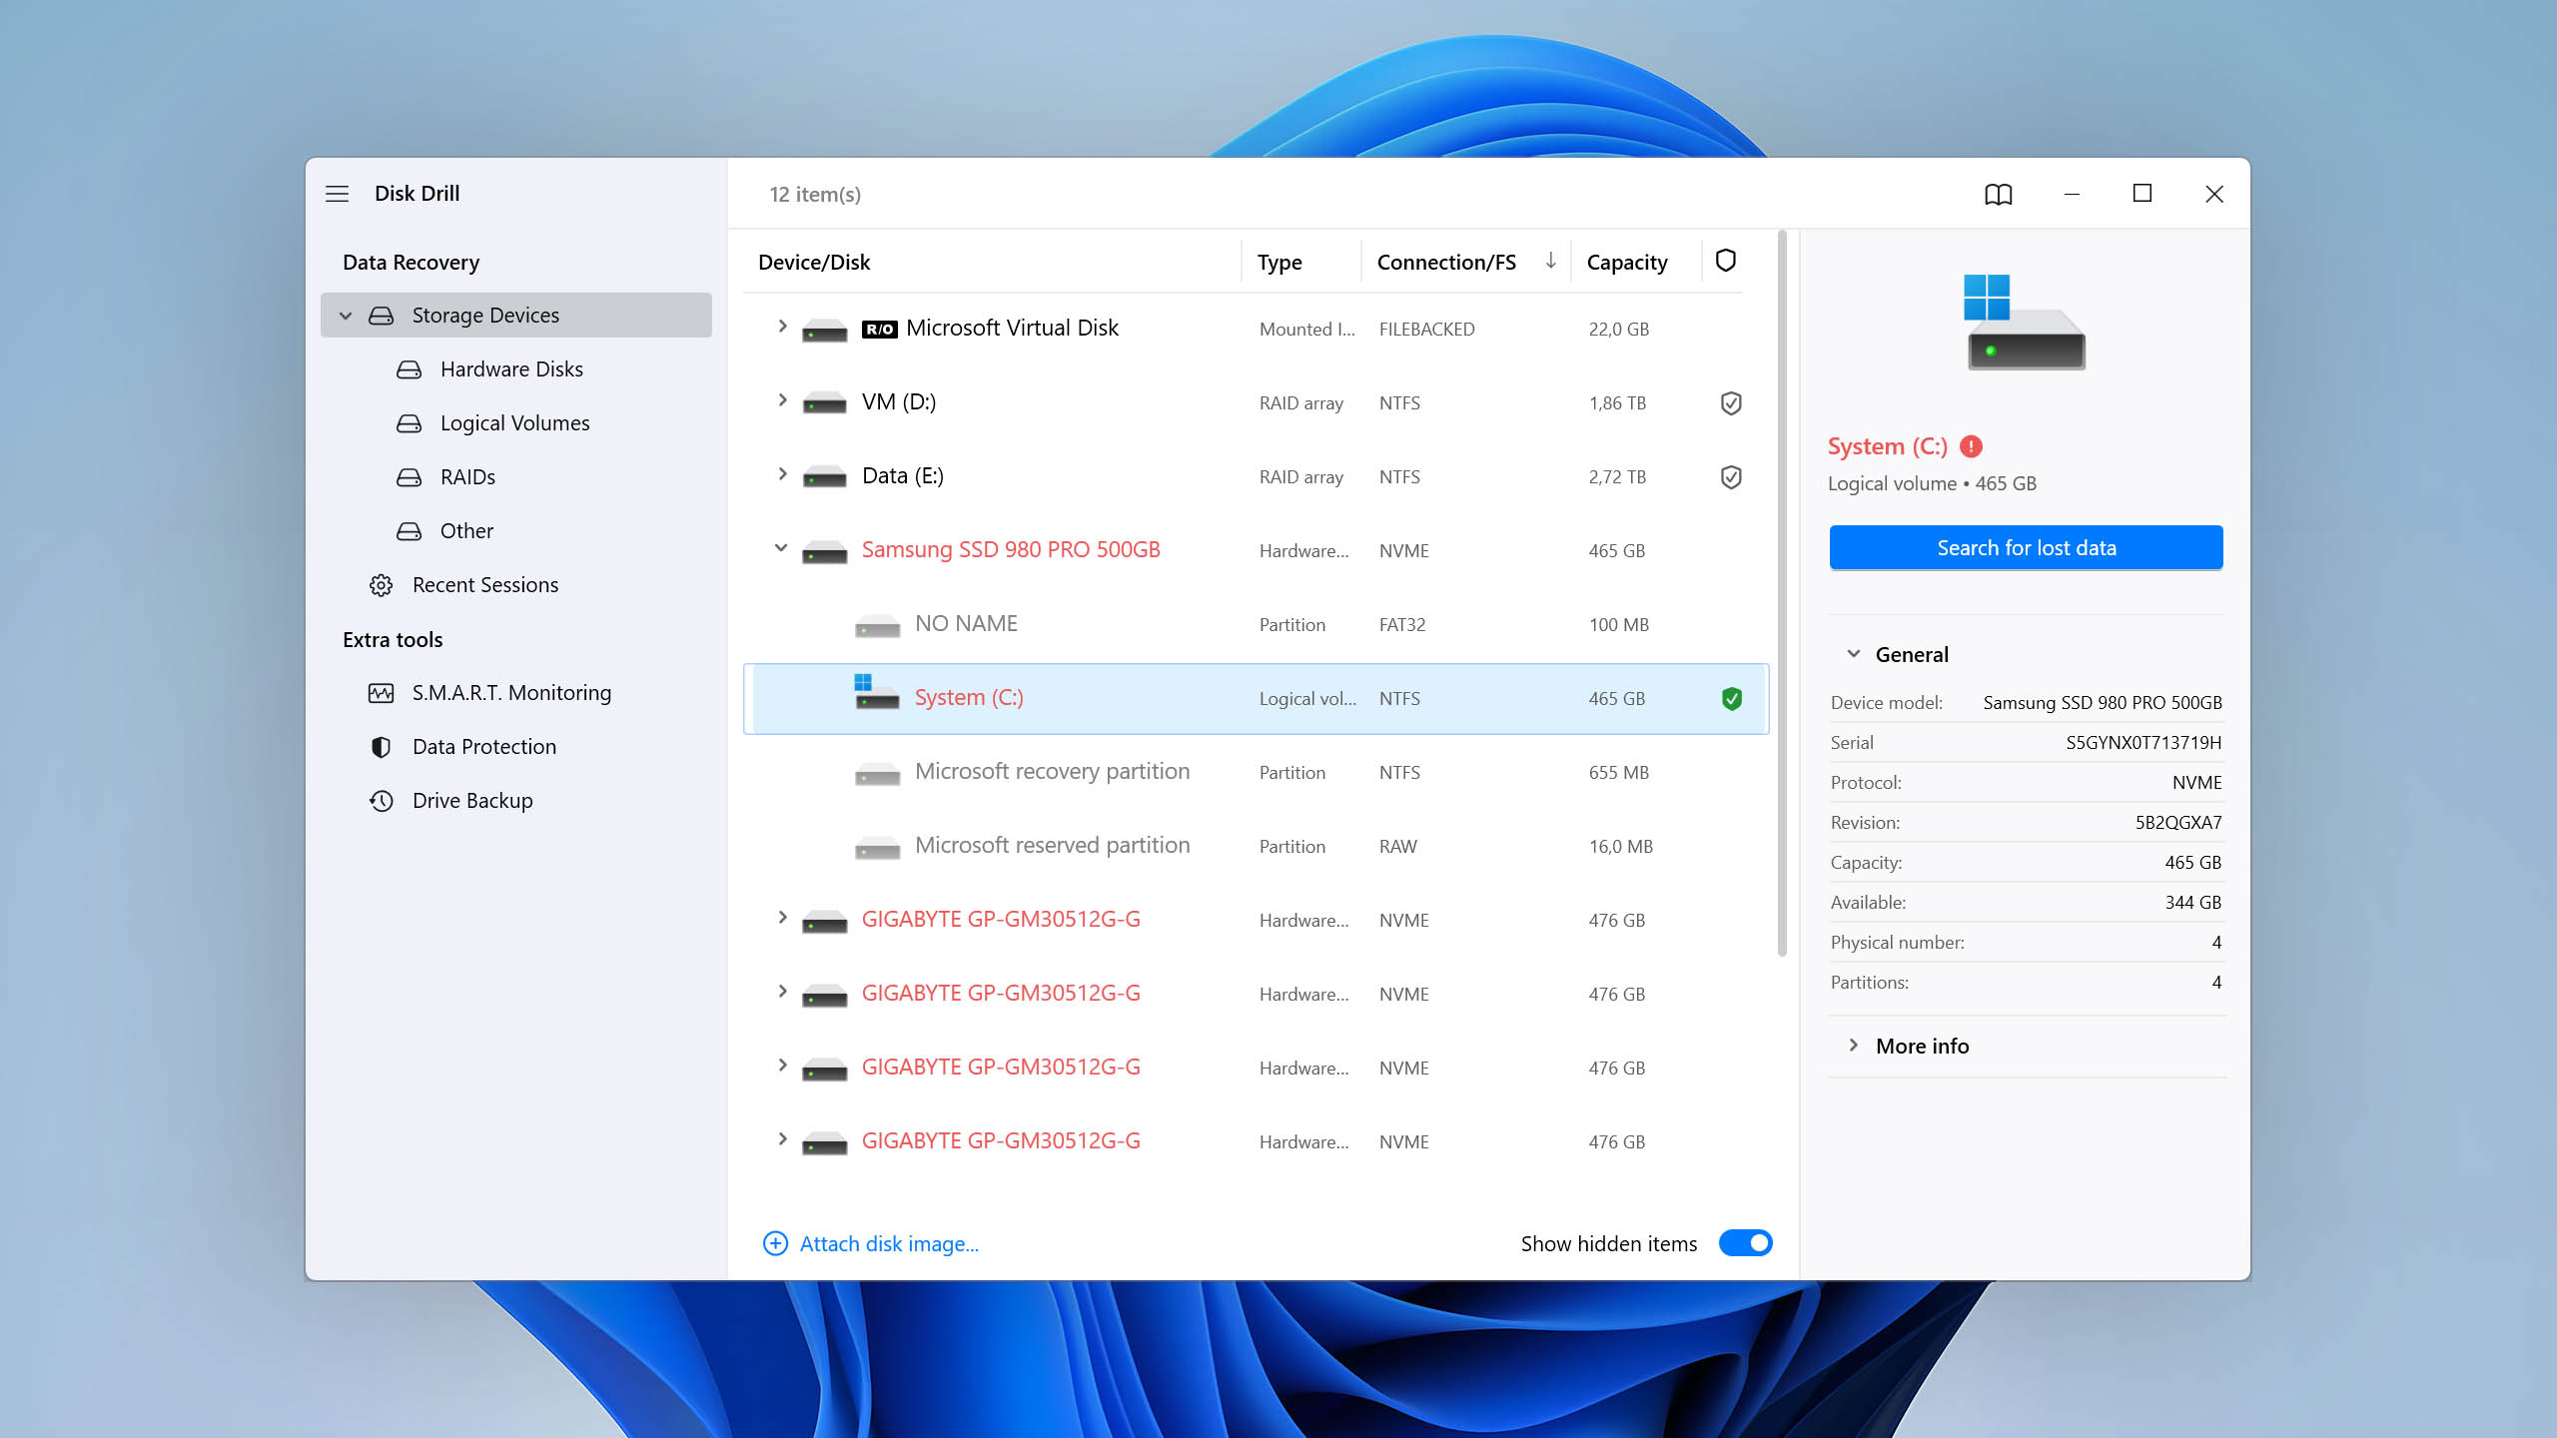2557x1438 pixels.
Task: Select Hardware Disks from sidebar menu
Action: pos(511,368)
